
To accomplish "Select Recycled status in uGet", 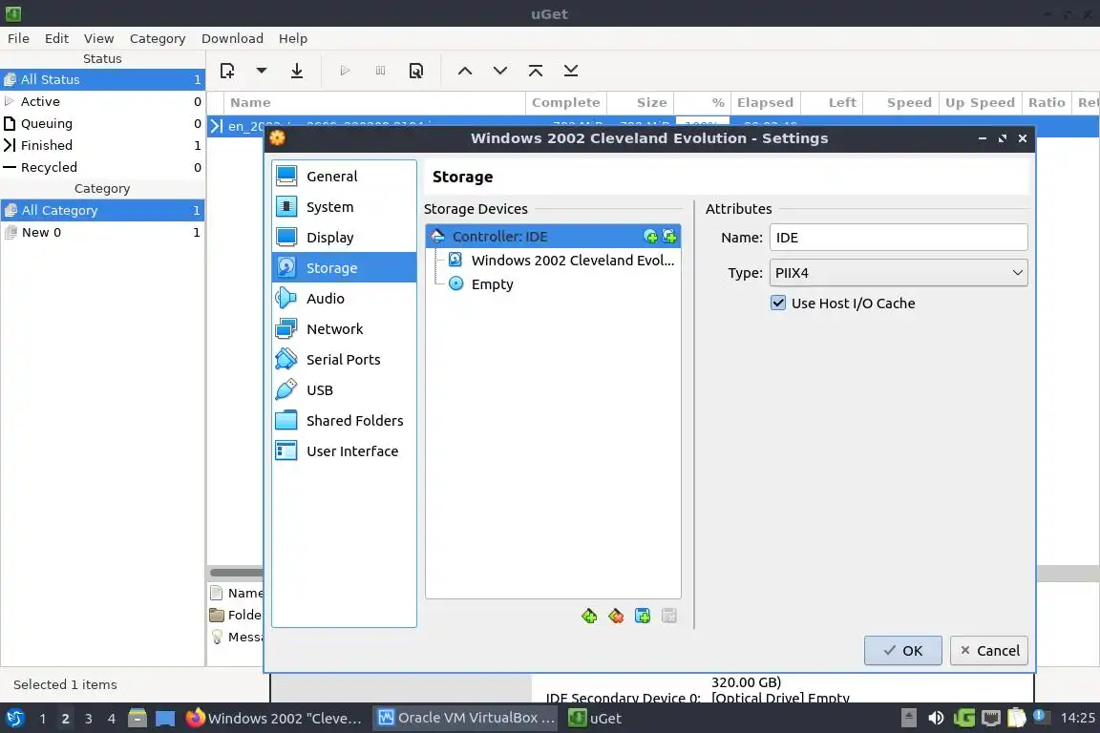I will pos(102,167).
